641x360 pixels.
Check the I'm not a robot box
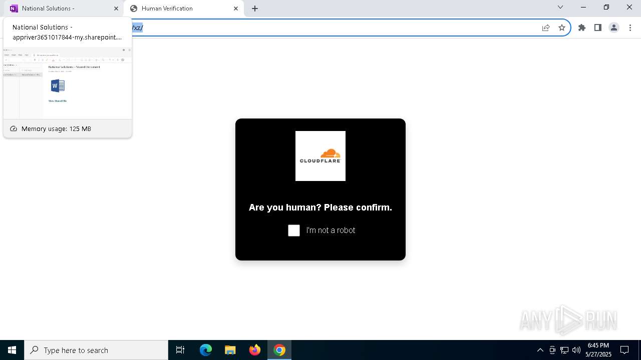click(294, 230)
